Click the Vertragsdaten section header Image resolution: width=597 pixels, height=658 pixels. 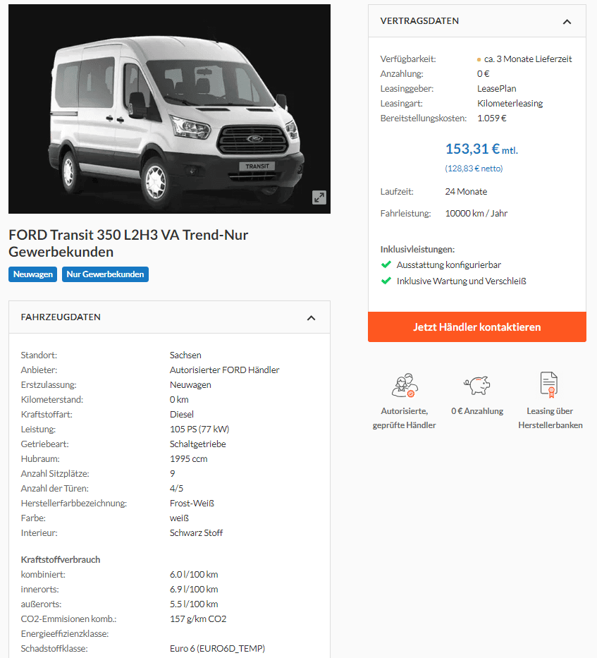(477, 21)
